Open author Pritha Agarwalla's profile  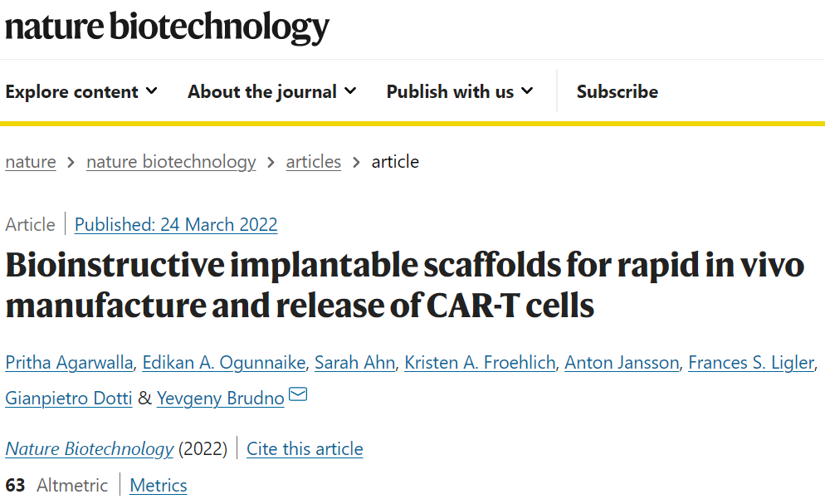(69, 362)
